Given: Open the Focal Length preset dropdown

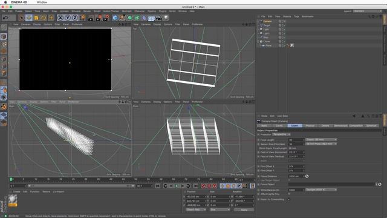Looking at the screenshot, I should 321,140.
